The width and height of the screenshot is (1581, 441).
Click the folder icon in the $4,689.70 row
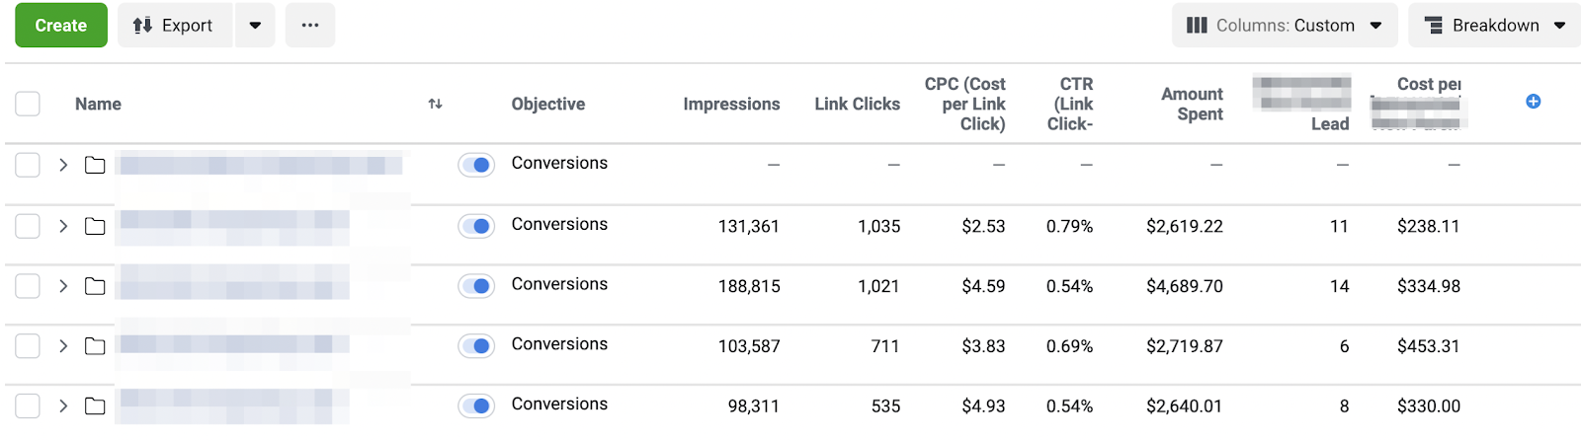[x=95, y=286]
